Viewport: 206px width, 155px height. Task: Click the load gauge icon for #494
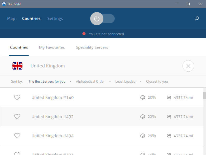click(143, 136)
